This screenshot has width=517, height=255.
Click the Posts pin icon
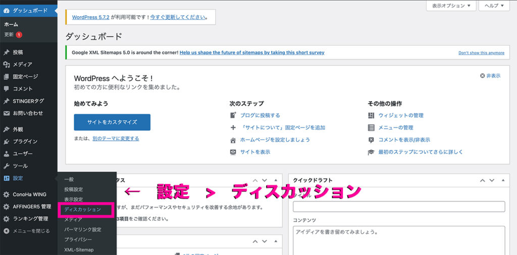[6, 52]
